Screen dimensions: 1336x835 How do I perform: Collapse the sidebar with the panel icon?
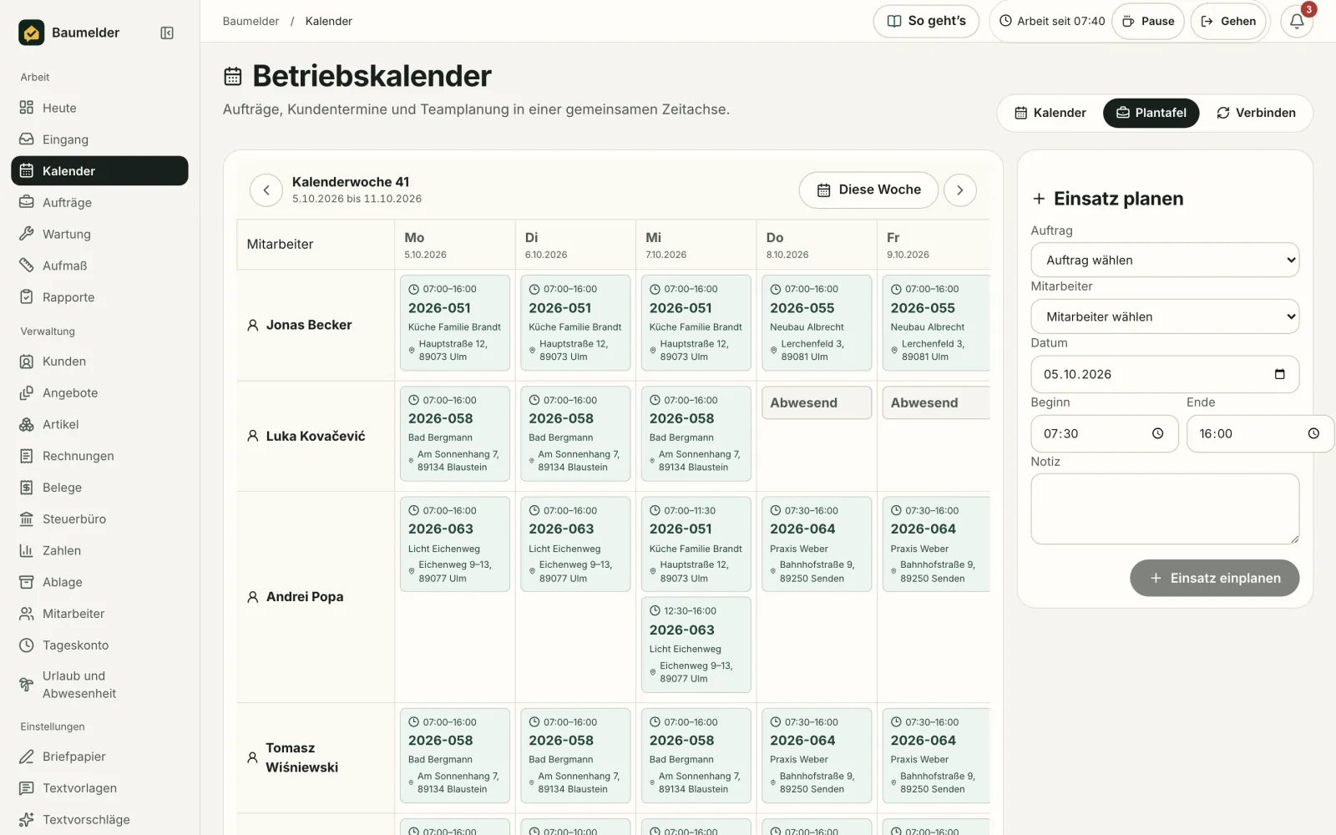pyautogui.click(x=167, y=33)
